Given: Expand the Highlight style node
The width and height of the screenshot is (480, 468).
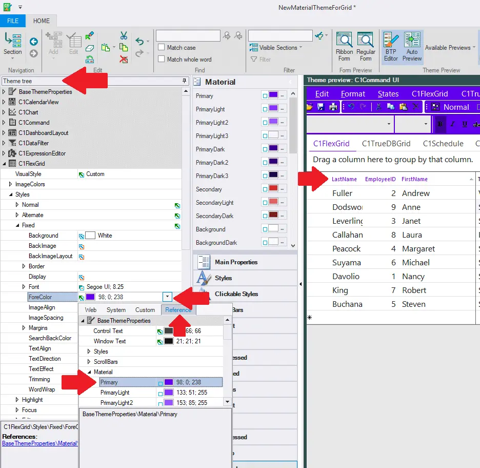Looking at the screenshot, I should tap(17, 400).
